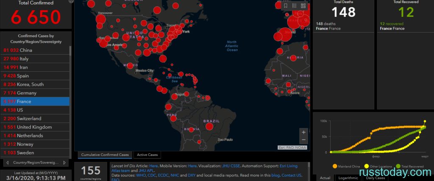Zoom out on the map
Screen dimensions: 434x181
tap(303, 140)
